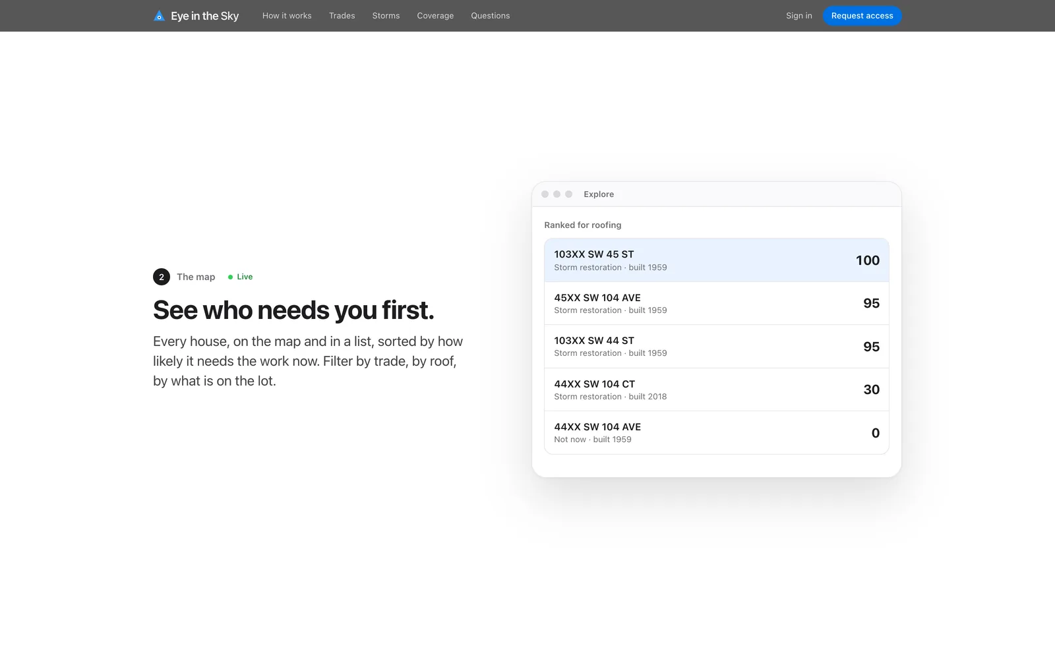This screenshot has height=659, width=1055.
Task: Click the Ranked for roofing label
Action: coord(583,225)
